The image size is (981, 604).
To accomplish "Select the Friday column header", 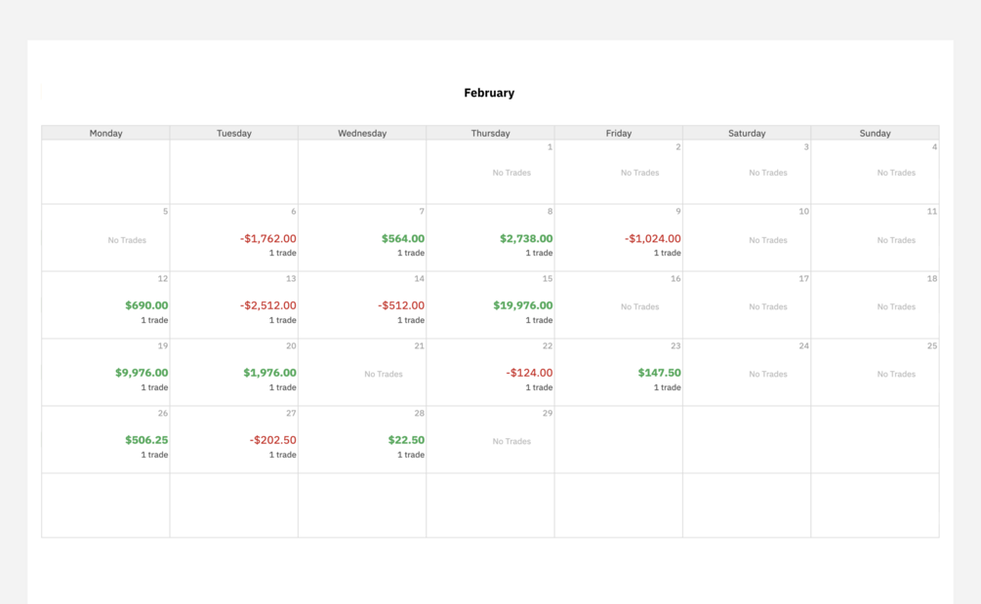I will [619, 133].
